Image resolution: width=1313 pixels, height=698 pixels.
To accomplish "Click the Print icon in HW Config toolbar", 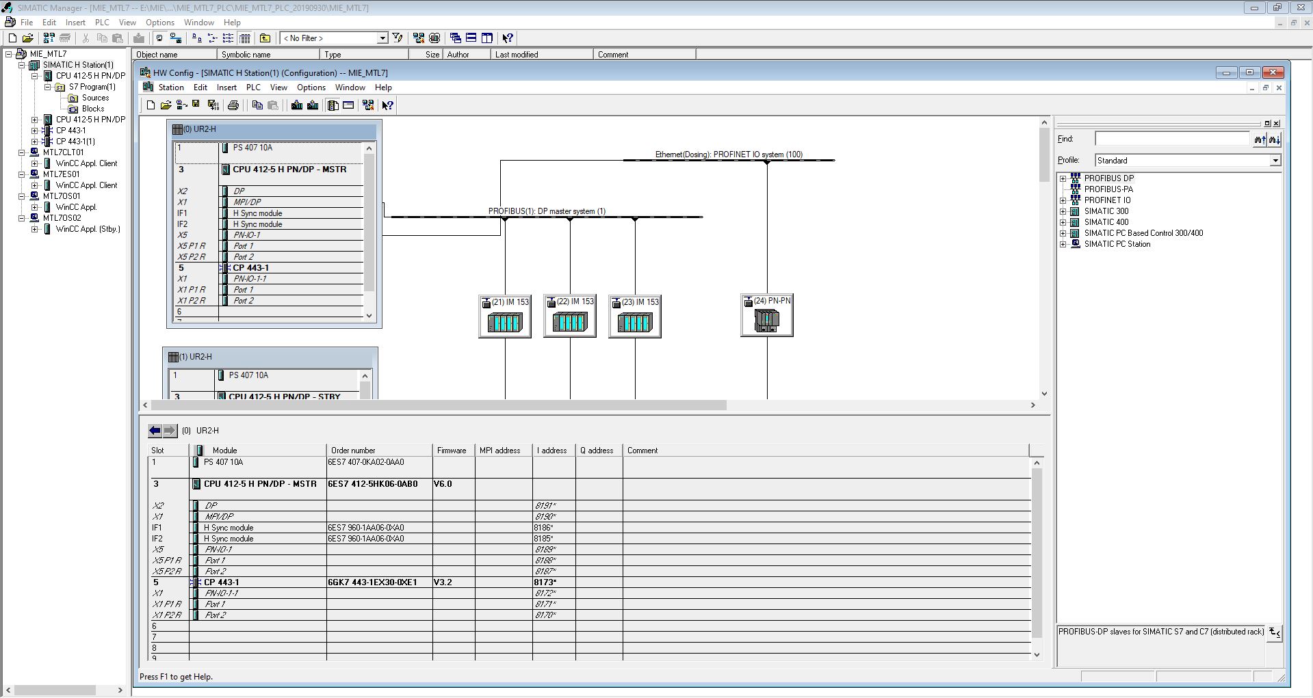I will tap(233, 105).
